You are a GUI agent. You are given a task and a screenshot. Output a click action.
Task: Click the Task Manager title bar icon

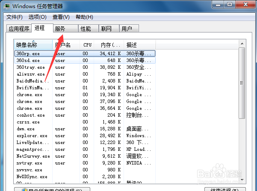coord(7,6)
